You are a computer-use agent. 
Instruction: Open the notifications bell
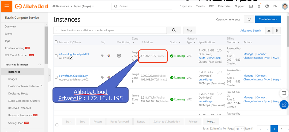point(259,6)
